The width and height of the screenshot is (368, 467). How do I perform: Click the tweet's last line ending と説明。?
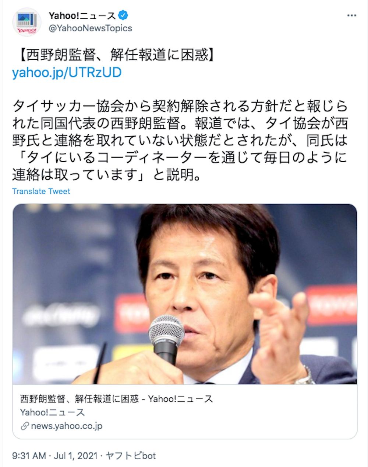point(107,174)
